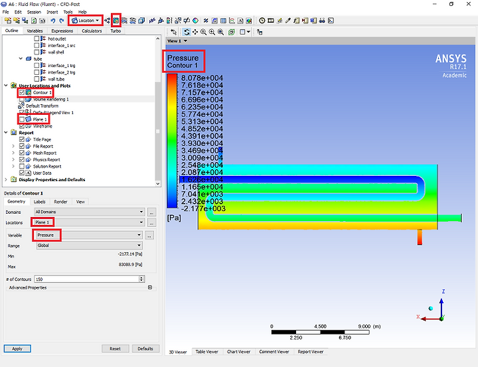Click the Undo arrow icon
The height and width of the screenshot is (367, 478).
[53, 21]
